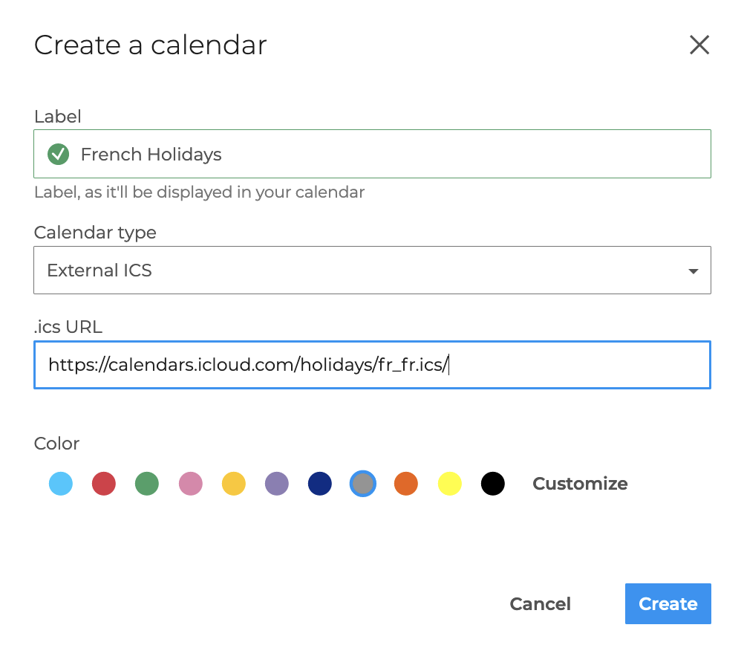Close the Create a calendar dialog
Viewport: 744px width, 645px height.
[x=699, y=45]
